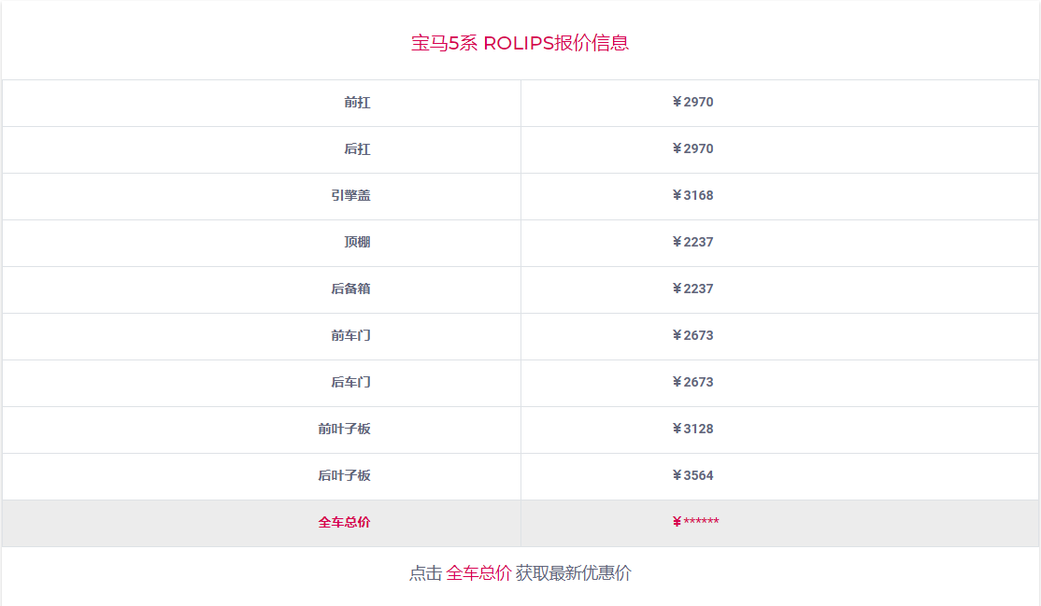
Task: Click the masked total price ¥******
Action: pos(695,522)
